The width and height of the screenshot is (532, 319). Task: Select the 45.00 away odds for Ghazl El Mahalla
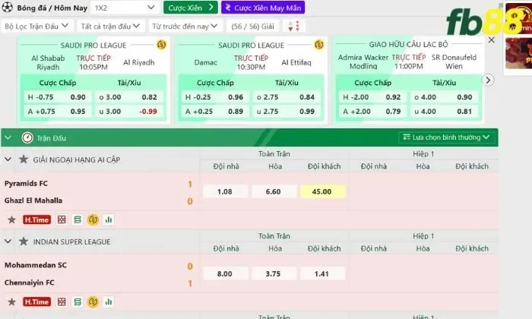click(x=321, y=191)
